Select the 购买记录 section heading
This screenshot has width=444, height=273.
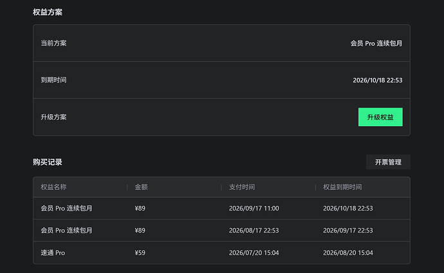click(48, 162)
